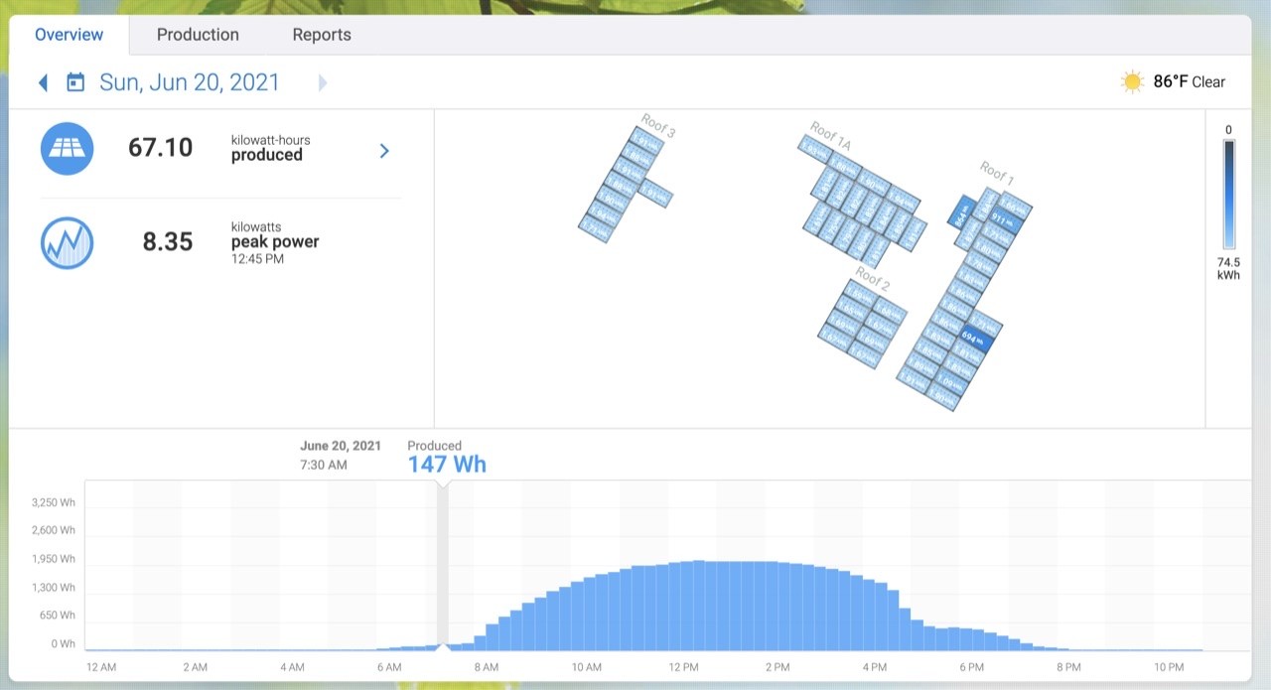Go to the previous day arrow
Screen dimensions: 1271x690
43,82
